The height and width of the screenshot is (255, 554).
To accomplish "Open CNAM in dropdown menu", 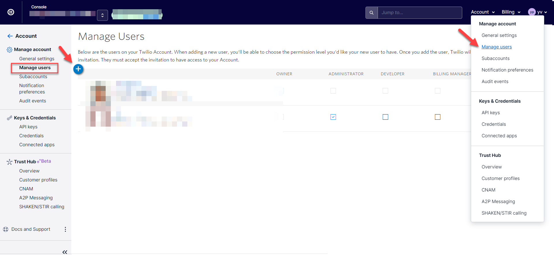I will [x=488, y=190].
